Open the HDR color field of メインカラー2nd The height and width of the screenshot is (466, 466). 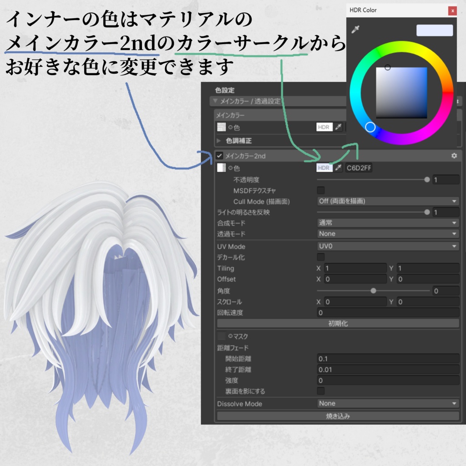tap(324, 168)
